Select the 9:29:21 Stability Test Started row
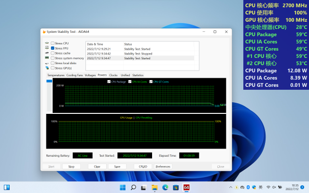309x193 pixels. point(140,49)
